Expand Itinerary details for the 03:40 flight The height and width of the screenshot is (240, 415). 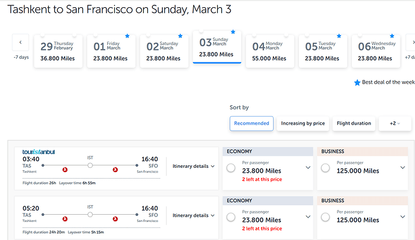pyautogui.click(x=194, y=166)
